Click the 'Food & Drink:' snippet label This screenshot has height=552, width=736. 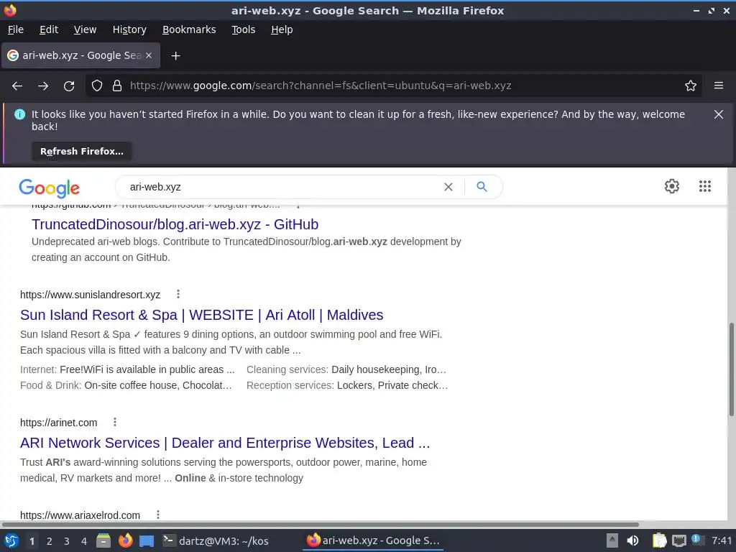(51, 385)
